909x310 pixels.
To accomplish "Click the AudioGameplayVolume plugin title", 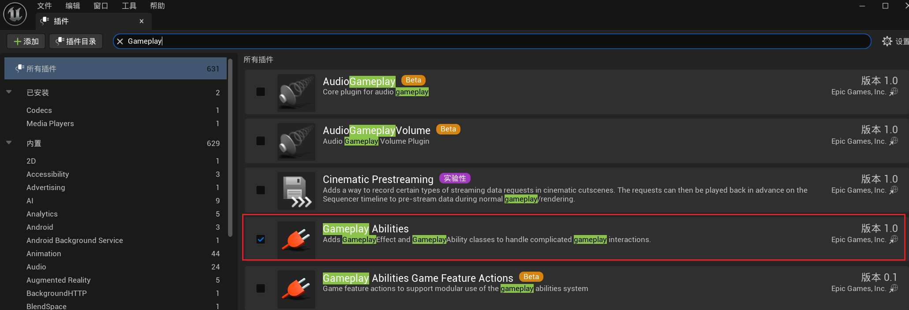I will (377, 131).
